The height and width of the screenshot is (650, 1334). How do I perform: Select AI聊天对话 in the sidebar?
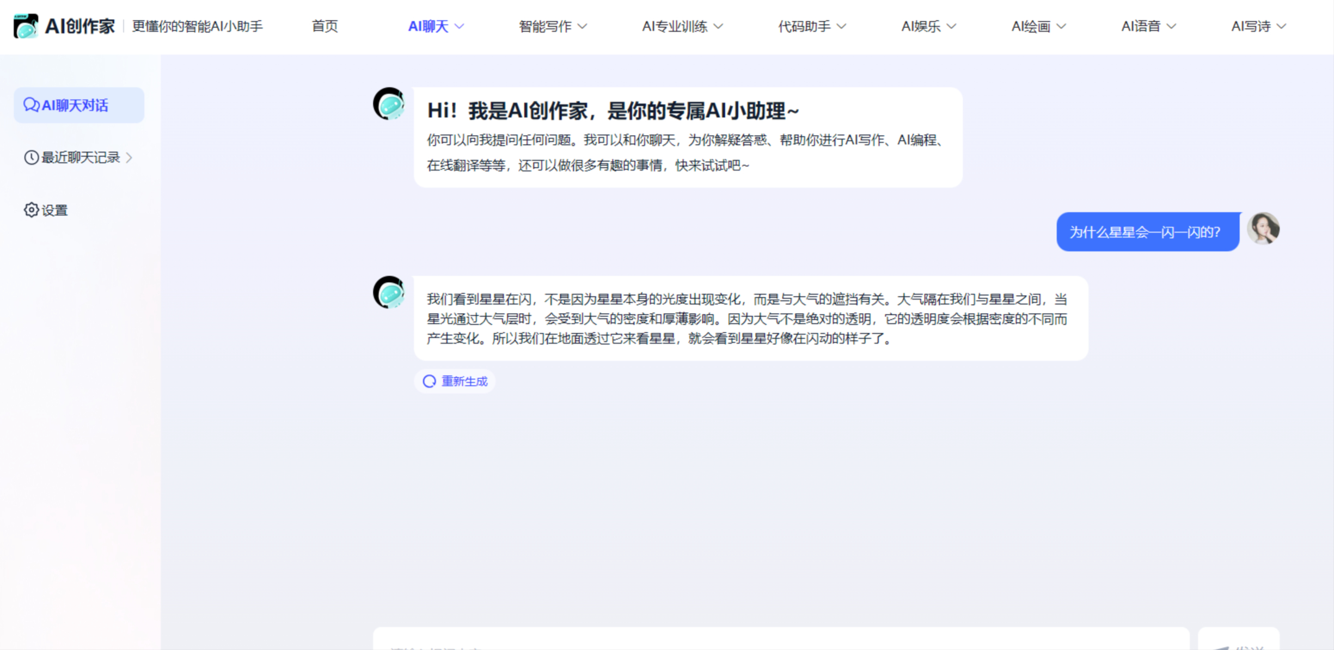79,105
